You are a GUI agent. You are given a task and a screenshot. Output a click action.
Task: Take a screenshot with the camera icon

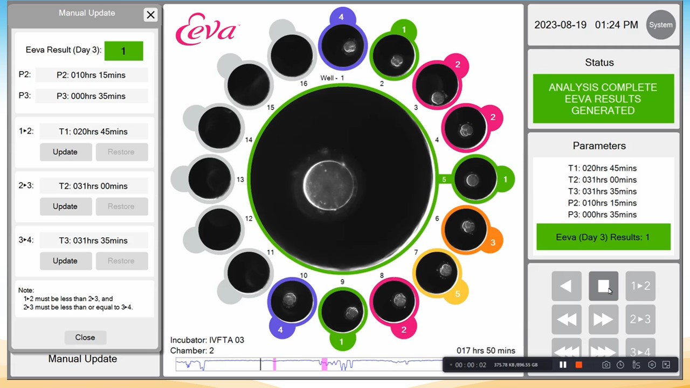pyautogui.click(x=606, y=365)
